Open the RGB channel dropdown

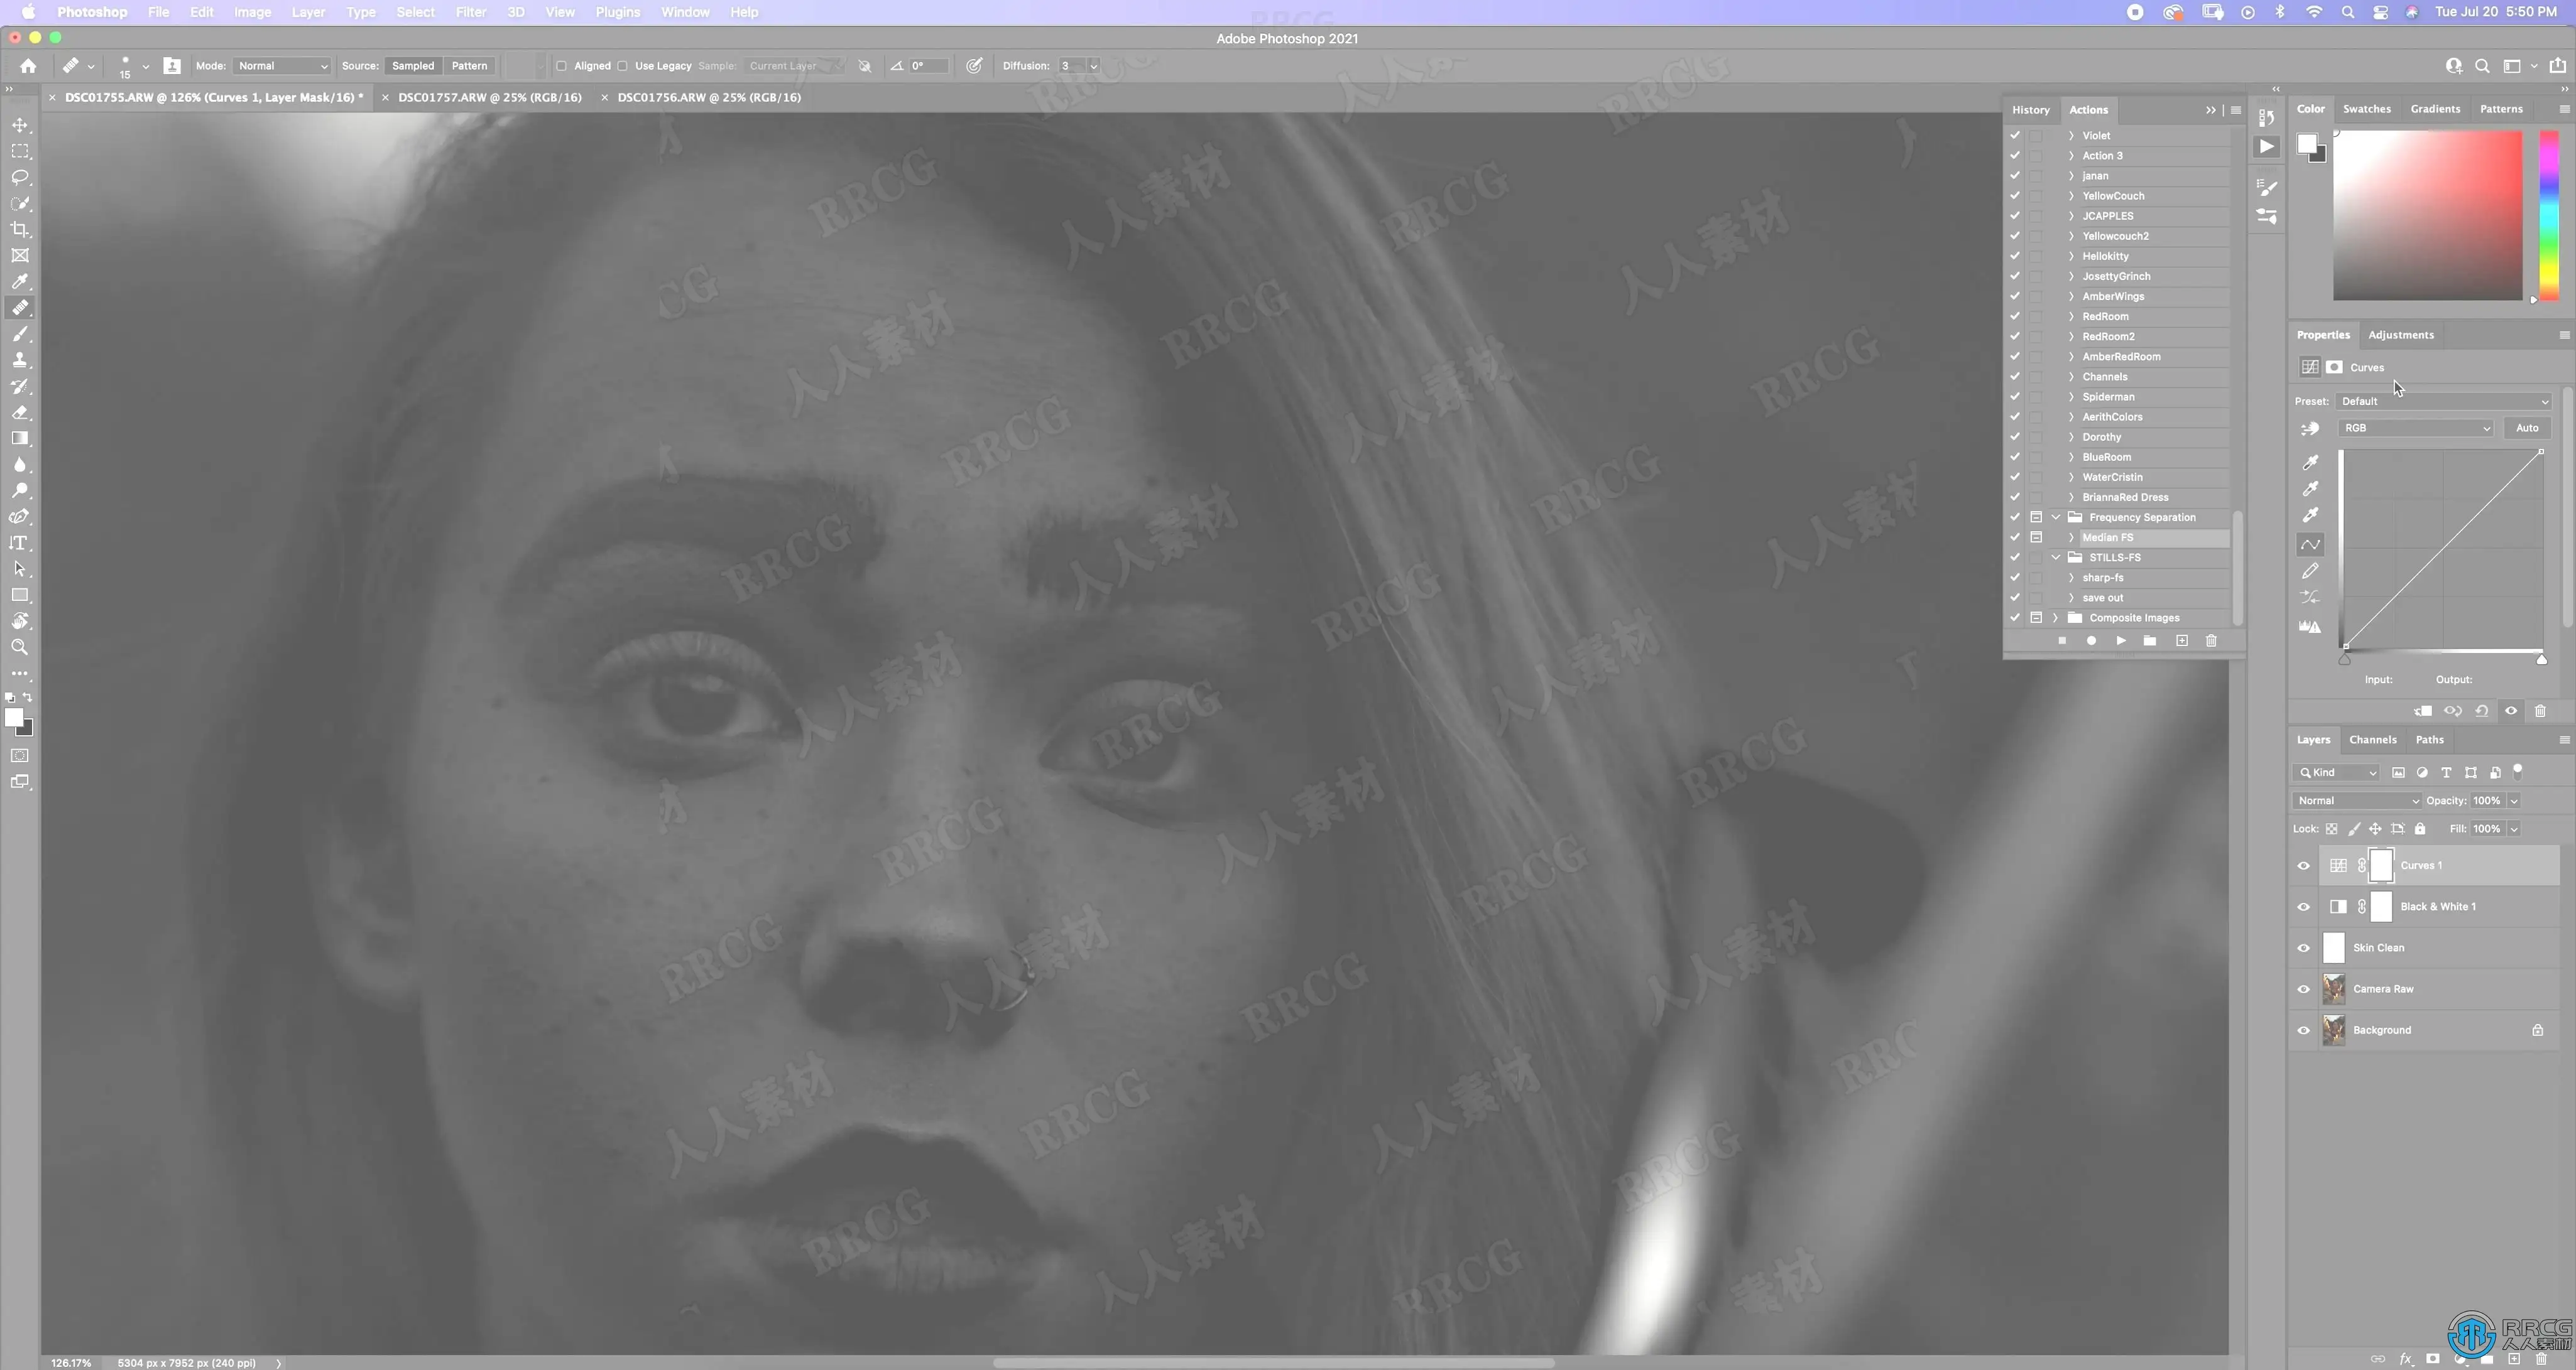pos(2415,428)
